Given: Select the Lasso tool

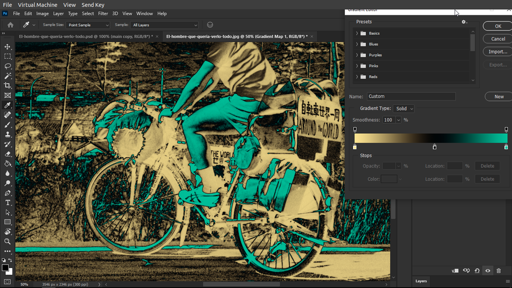Looking at the screenshot, I should click(x=8, y=66).
